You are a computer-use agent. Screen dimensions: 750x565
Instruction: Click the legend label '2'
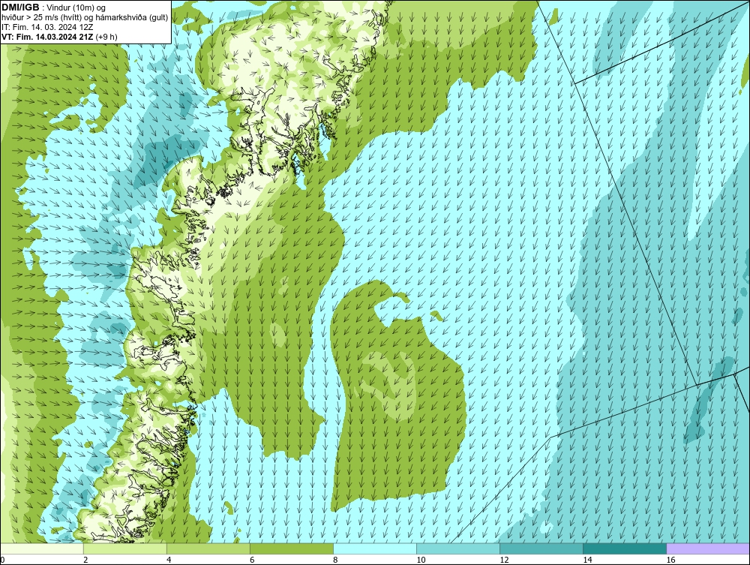pos(85,560)
